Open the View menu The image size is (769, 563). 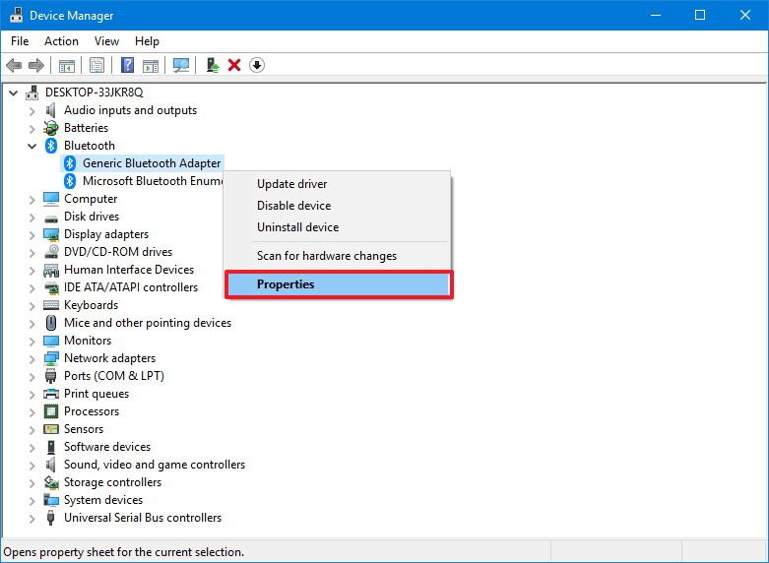coord(106,41)
